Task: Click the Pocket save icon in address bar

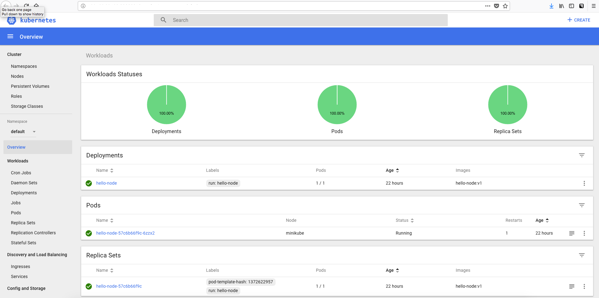Action: pyautogui.click(x=497, y=6)
